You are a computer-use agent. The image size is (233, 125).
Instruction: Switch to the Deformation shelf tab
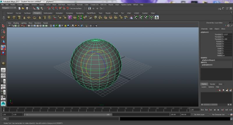pos(48,13)
